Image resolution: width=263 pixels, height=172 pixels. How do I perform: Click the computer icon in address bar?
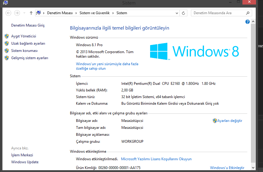38,13
